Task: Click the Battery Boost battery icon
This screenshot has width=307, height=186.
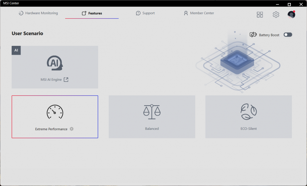Action: click(253, 35)
